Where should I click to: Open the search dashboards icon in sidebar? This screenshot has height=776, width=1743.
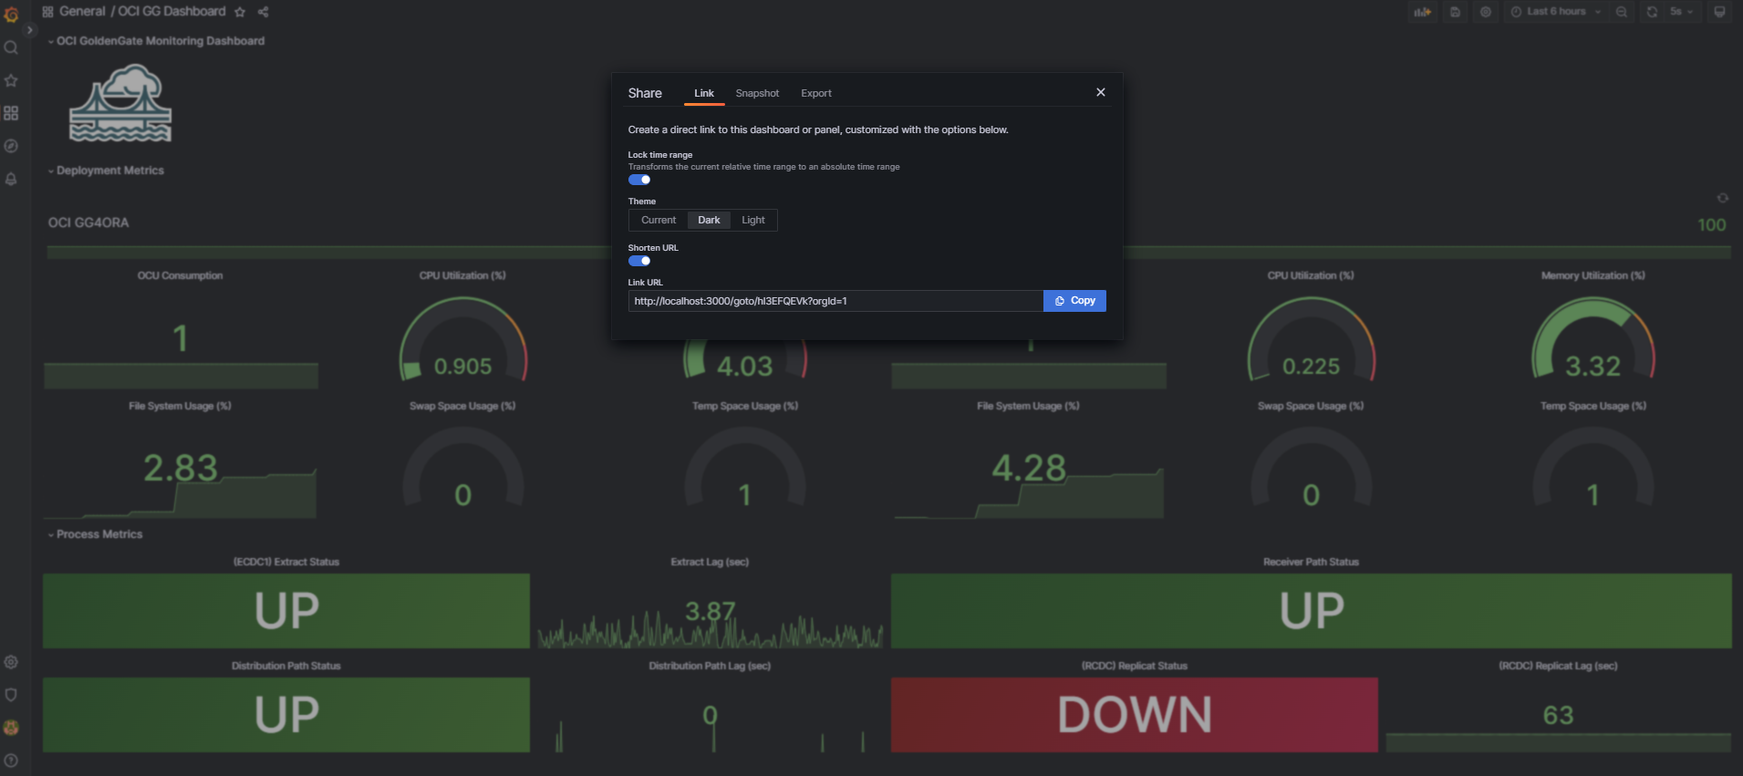[11, 47]
